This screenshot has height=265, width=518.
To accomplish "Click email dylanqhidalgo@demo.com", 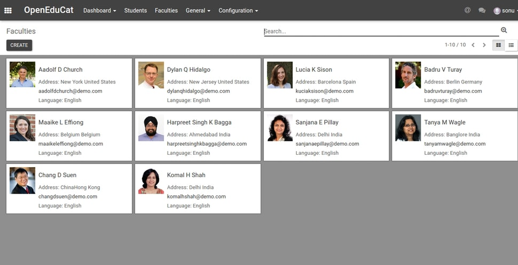I will coord(199,91).
